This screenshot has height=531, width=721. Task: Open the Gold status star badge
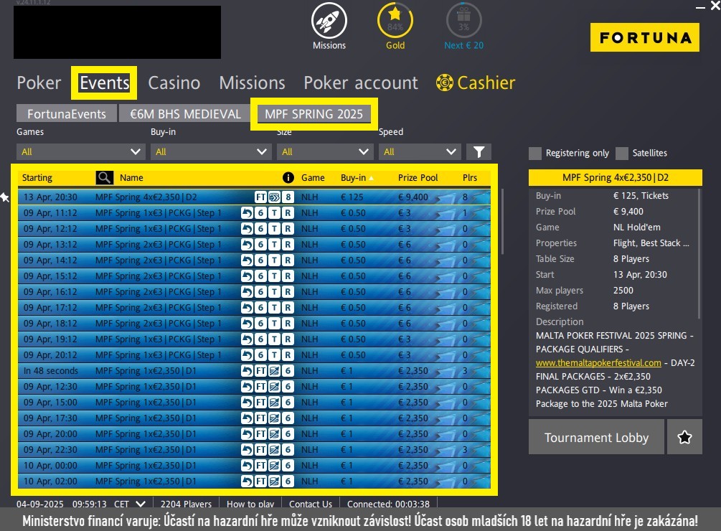395,21
